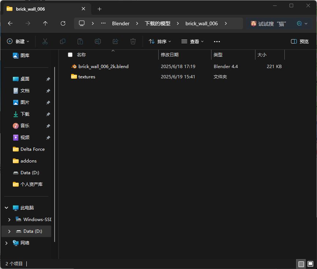The width and height of the screenshot is (317, 269).
Task: Expand the Windows-SSD drive tree node
Action: (10, 220)
